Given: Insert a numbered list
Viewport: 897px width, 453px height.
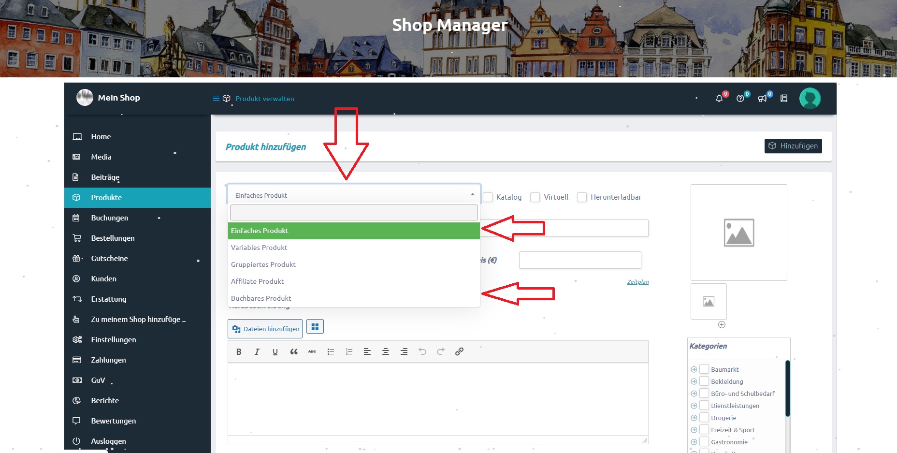Looking at the screenshot, I should coord(349,351).
